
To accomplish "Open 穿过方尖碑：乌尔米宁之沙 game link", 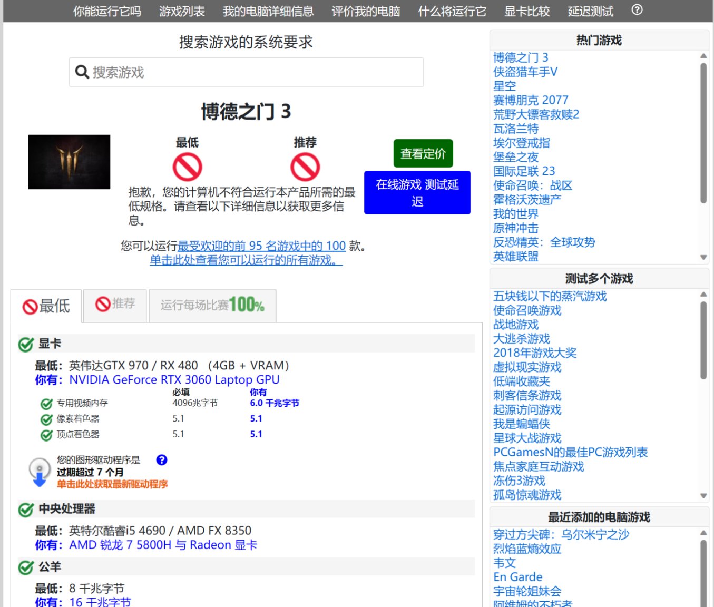I will (561, 534).
